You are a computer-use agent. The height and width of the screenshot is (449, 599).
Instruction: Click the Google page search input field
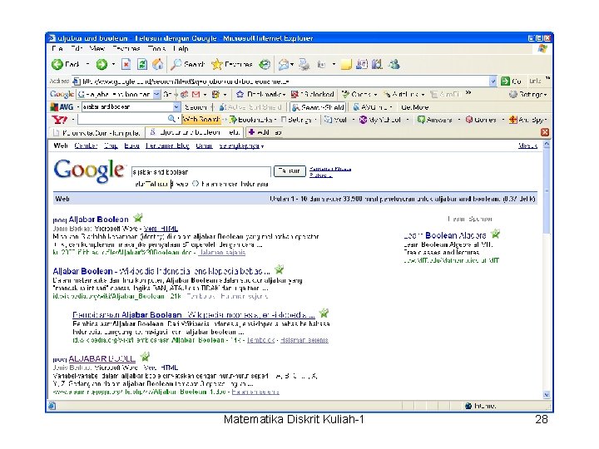coord(201,172)
